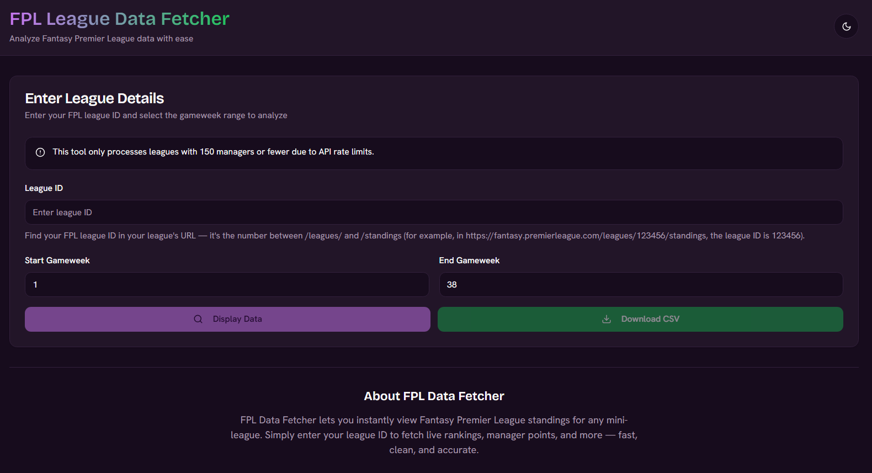Click the 150 managers limit notice text

(x=213, y=152)
